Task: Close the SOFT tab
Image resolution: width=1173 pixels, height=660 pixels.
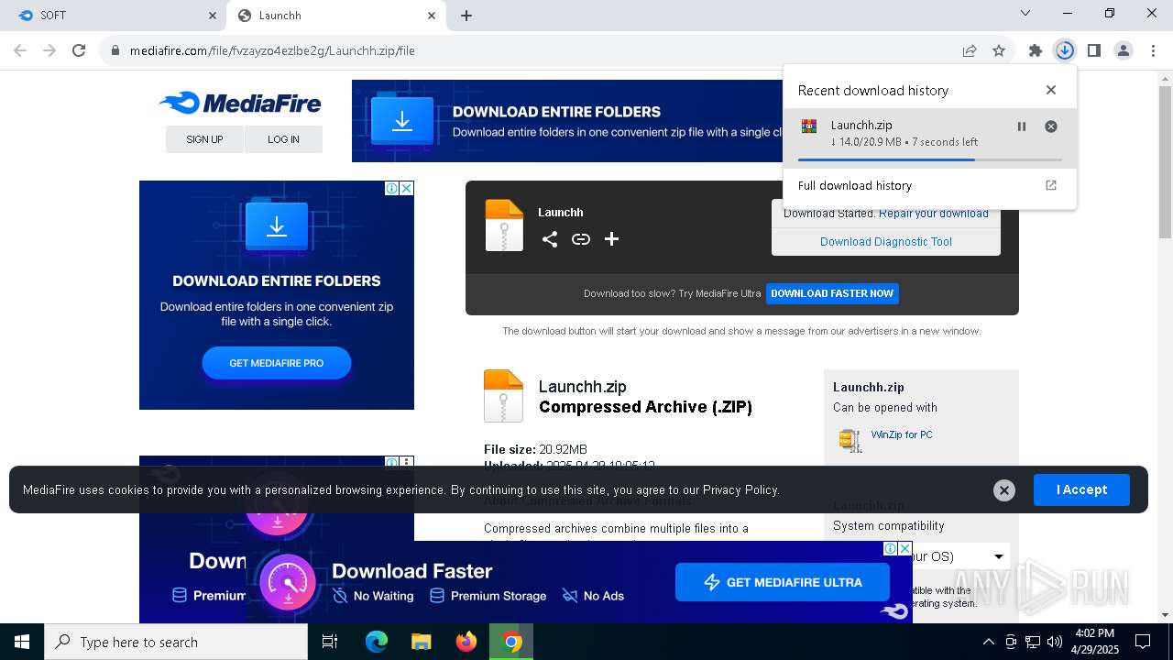Action: [212, 16]
